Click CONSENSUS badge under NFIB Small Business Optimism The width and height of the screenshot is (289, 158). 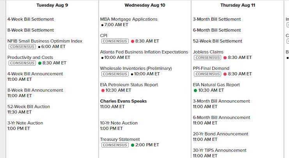22,46
